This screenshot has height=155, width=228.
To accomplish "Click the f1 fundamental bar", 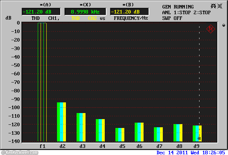I will coord(42,82).
